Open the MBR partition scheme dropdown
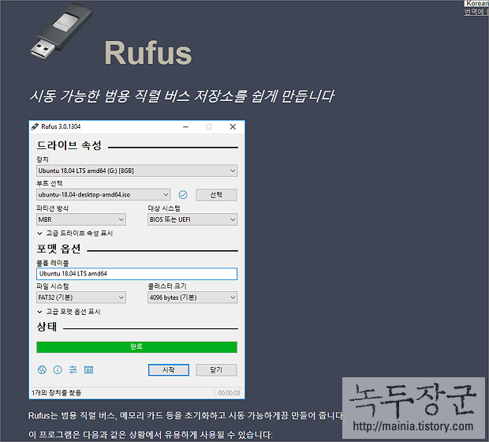 (x=81, y=219)
